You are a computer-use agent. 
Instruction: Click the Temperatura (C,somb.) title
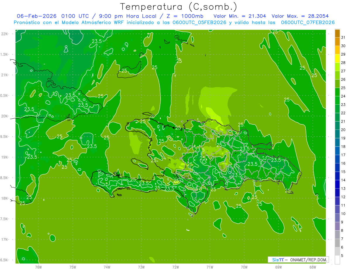tap(179, 7)
